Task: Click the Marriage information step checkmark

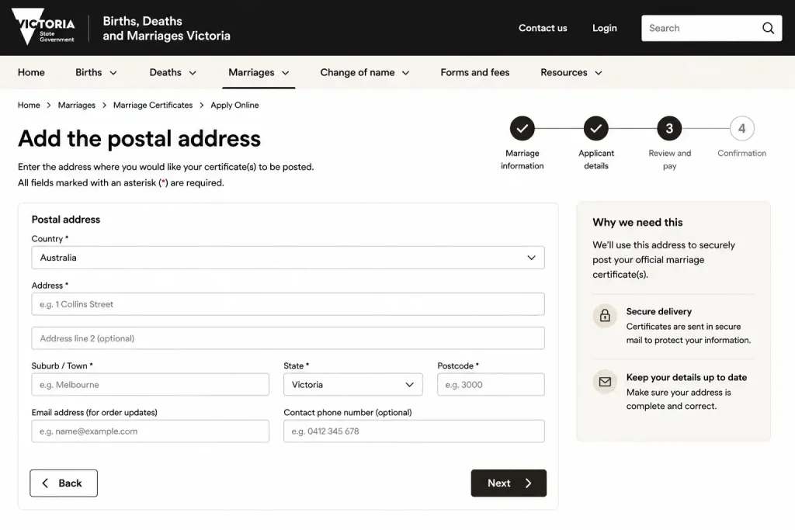Action: click(522, 129)
